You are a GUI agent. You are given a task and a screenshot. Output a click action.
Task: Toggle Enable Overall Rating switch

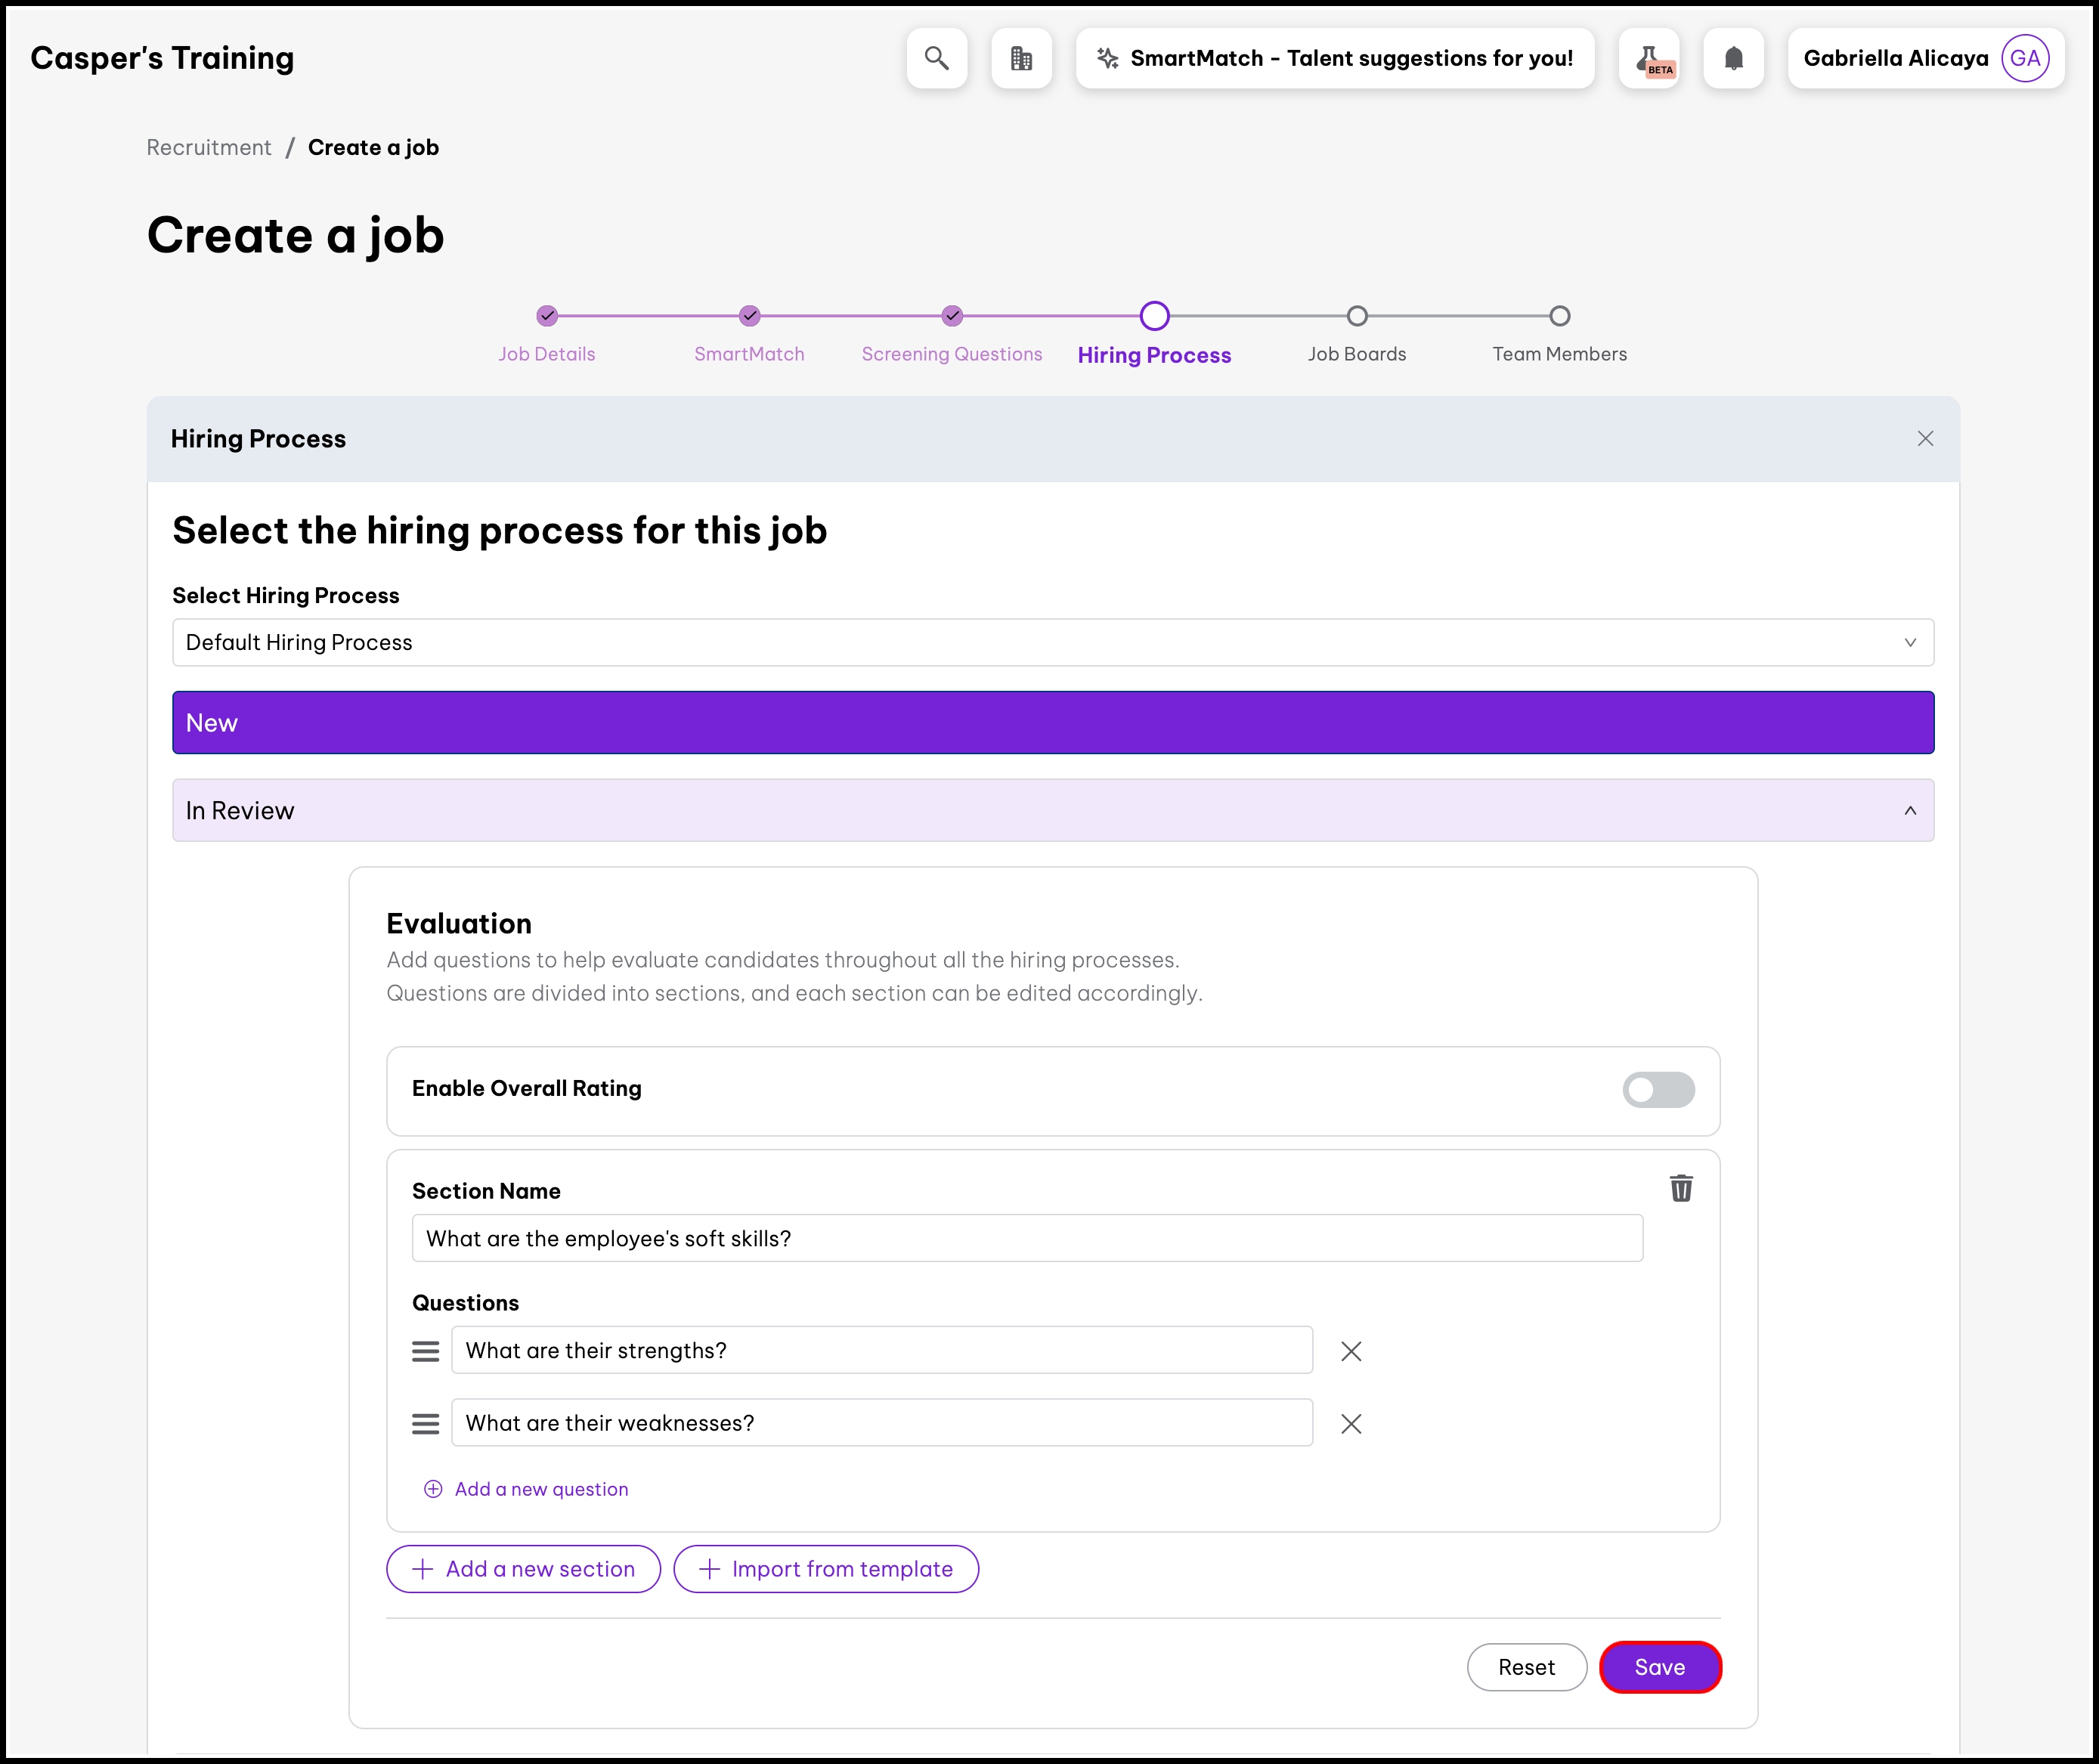pos(1658,1089)
